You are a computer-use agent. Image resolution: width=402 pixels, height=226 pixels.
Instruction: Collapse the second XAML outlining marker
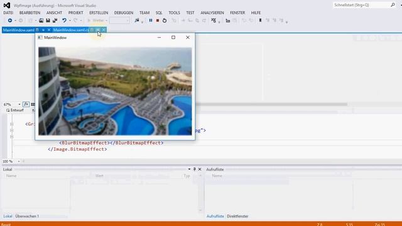pos(12,131)
